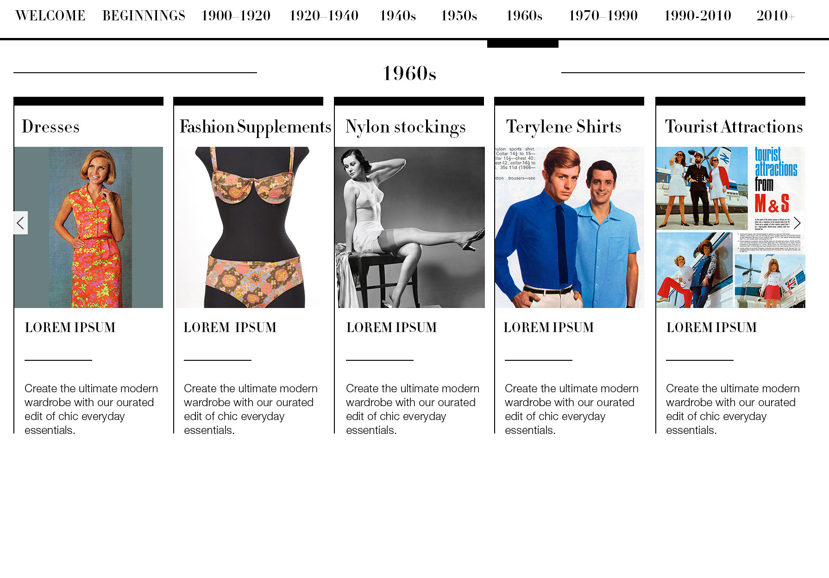
Task: Select the 2010+ tab
Action: click(x=776, y=16)
